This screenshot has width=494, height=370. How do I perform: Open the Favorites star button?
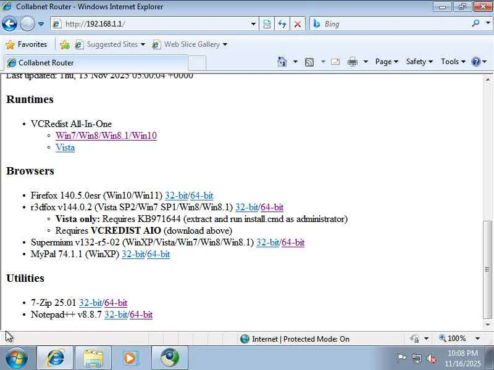pos(27,44)
